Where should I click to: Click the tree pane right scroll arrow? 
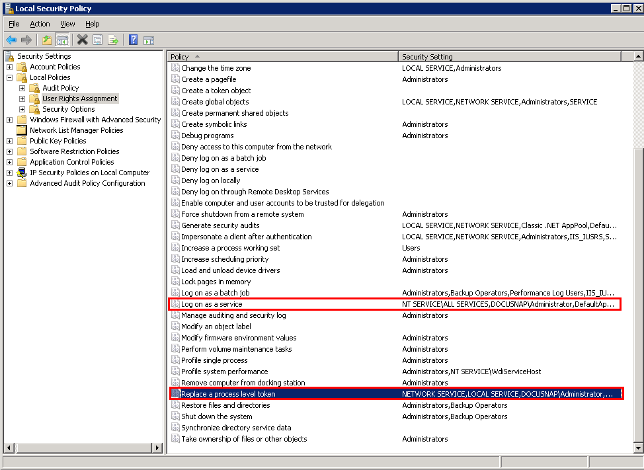tap(157, 448)
